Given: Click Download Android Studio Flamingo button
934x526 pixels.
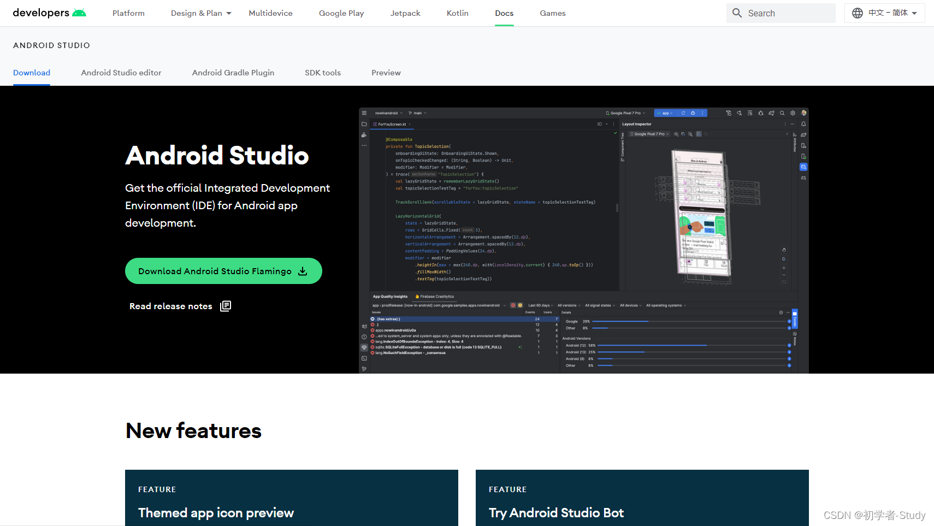Looking at the screenshot, I should 223,271.
